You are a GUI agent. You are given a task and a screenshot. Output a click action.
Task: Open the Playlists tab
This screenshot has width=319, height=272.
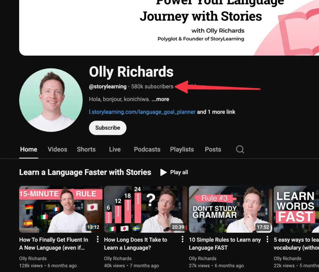tap(182, 149)
